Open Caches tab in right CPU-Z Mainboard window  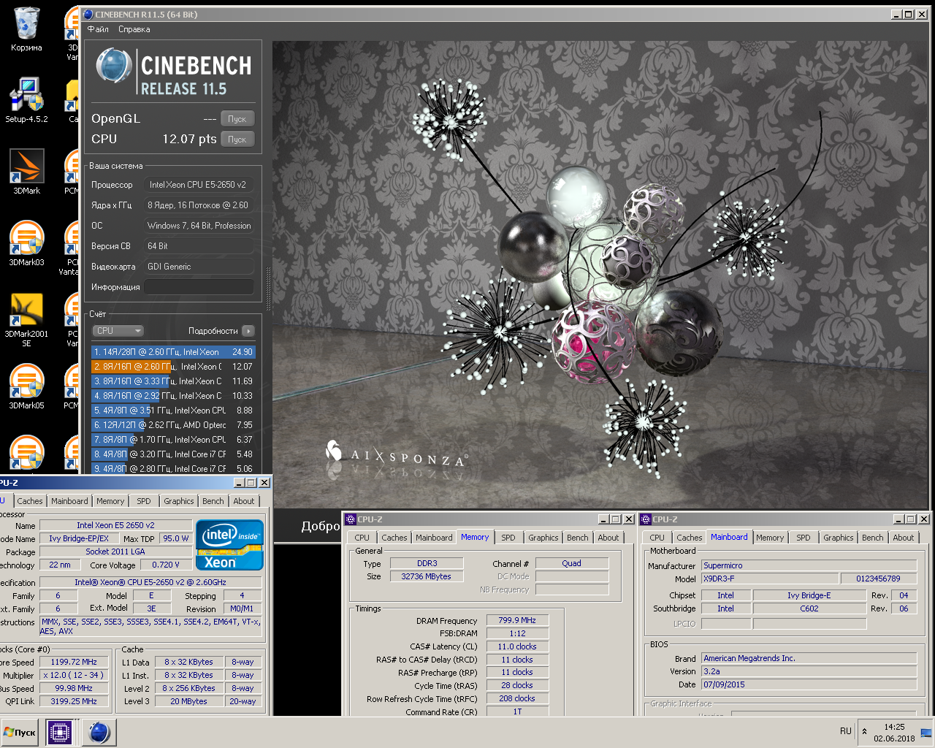[x=690, y=538]
